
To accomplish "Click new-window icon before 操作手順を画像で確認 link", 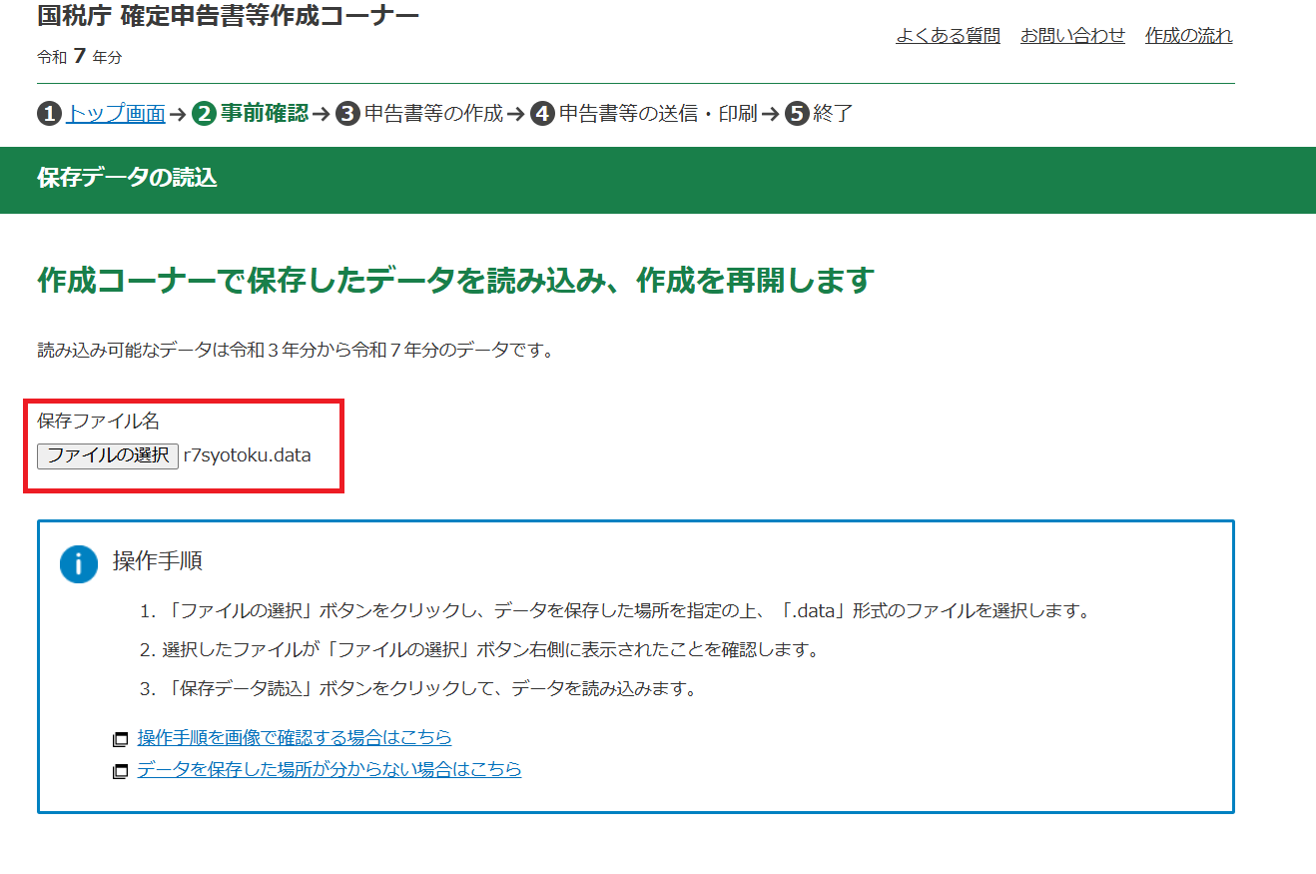I will tap(121, 740).
